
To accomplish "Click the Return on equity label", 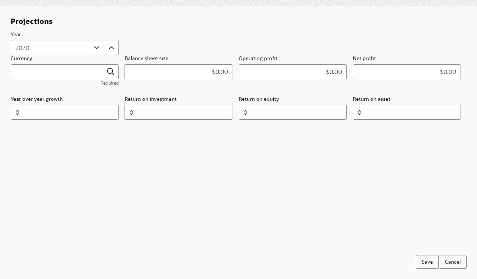I will 259,99.
